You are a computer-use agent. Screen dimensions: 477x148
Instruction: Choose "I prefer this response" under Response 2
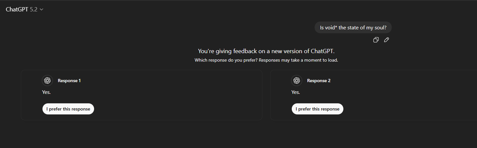[318, 109]
